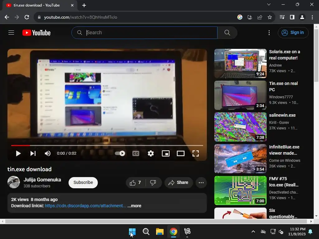Sign in to YouTube
The height and width of the screenshot is (239, 319).
tap(293, 32)
